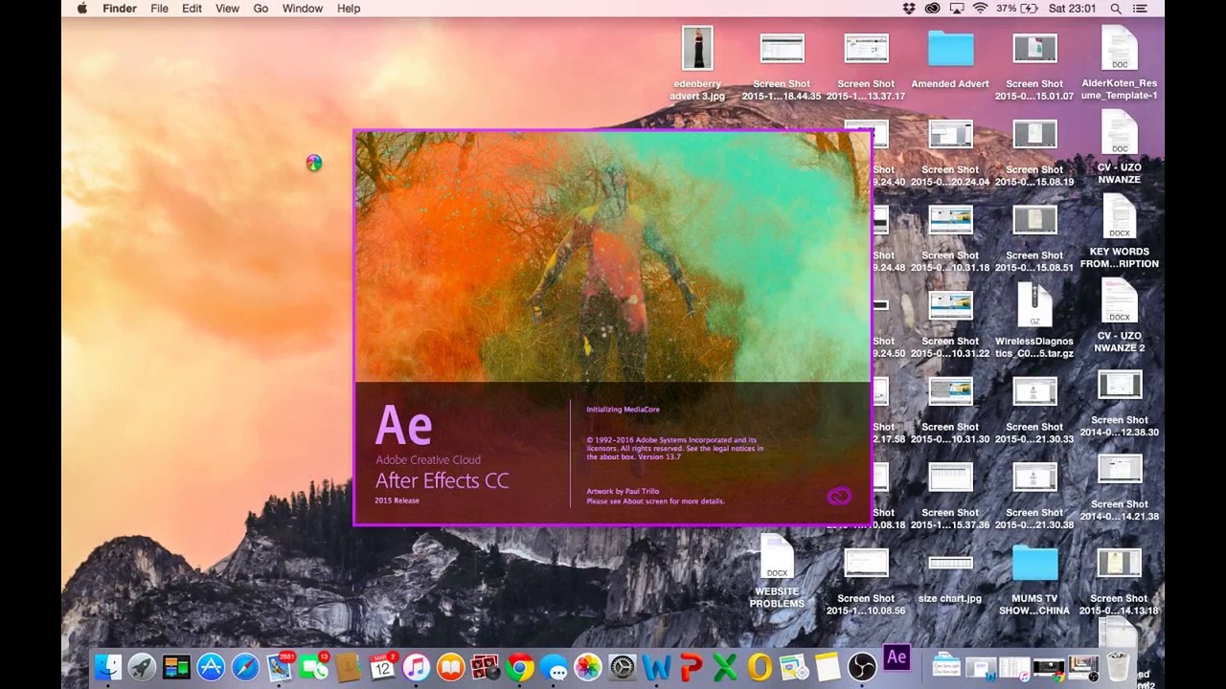
Task: Open the Wi-Fi status menu
Action: [x=980, y=9]
